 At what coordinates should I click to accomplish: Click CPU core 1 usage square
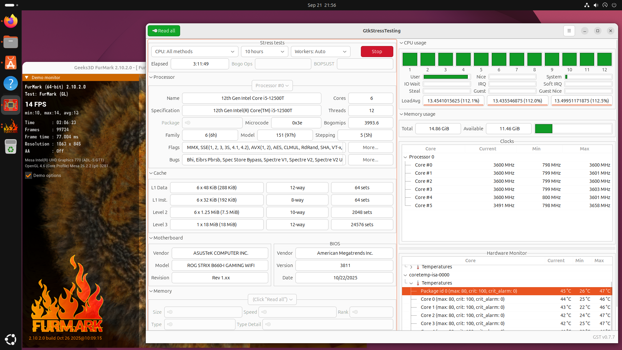click(410, 59)
